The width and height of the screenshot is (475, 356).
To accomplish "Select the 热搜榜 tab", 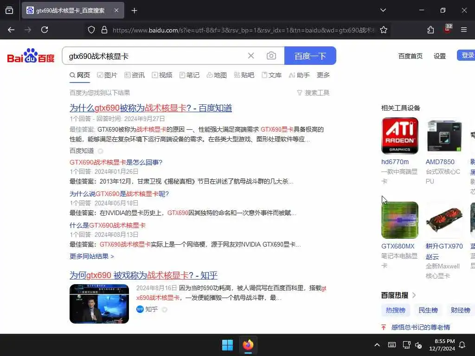I will tap(396, 310).
